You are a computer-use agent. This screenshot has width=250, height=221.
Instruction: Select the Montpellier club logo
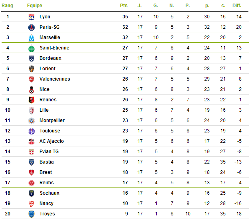(x=31, y=120)
